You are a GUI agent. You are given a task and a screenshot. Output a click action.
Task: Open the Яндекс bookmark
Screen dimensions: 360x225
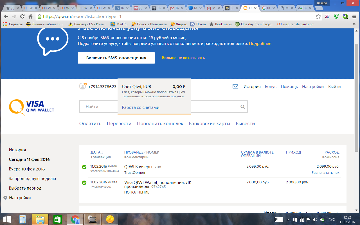tap(179, 24)
